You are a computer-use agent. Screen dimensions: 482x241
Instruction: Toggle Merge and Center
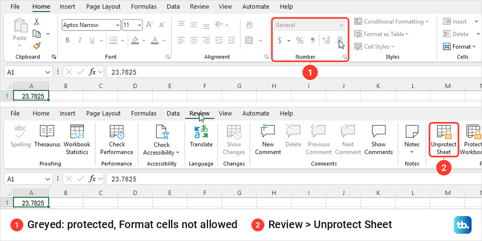pos(249,40)
